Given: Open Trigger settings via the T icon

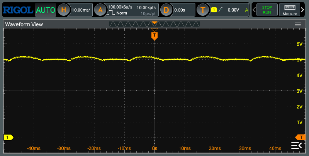Looking at the screenshot, I should [203, 10].
